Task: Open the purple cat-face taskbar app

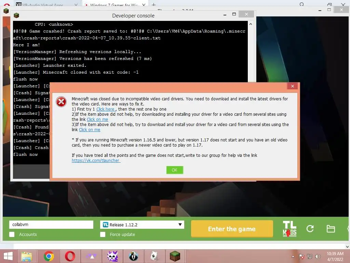Action: pyautogui.click(x=112, y=256)
